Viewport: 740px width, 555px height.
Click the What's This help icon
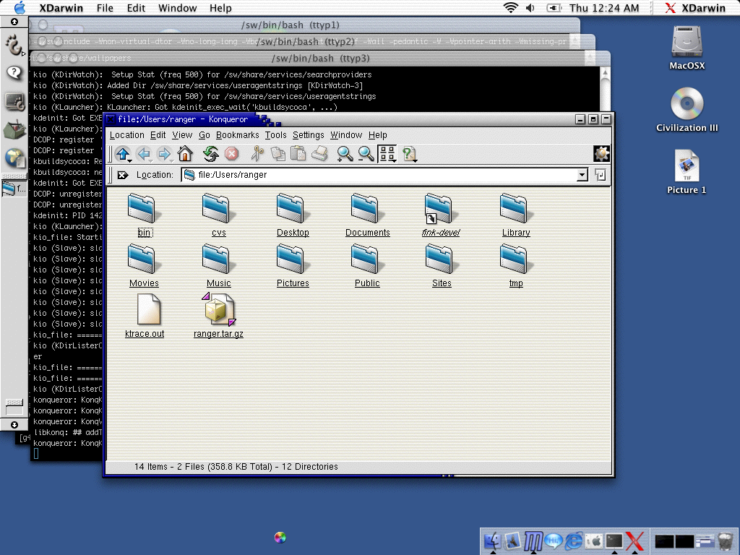click(409, 154)
